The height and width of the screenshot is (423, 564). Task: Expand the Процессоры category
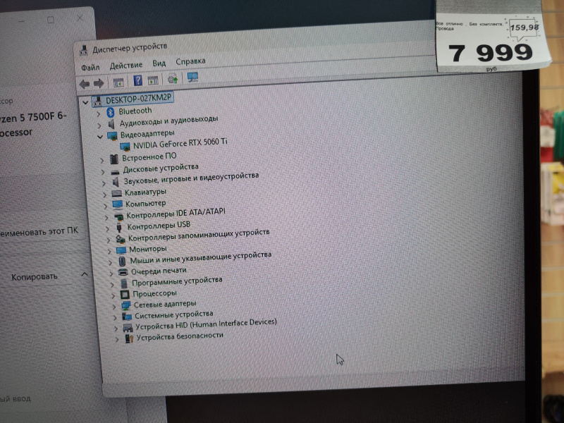click(x=113, y=295)
